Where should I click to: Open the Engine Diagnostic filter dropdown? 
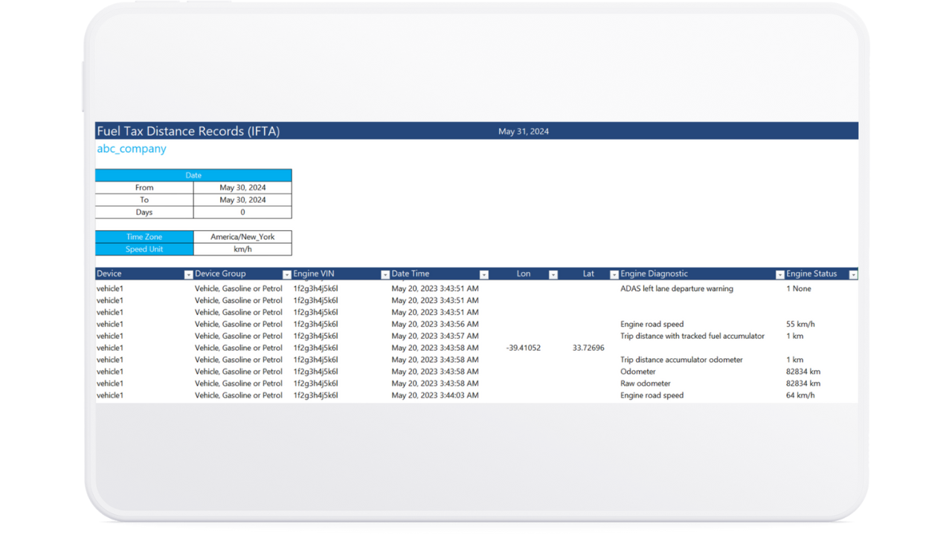(779, 275)
